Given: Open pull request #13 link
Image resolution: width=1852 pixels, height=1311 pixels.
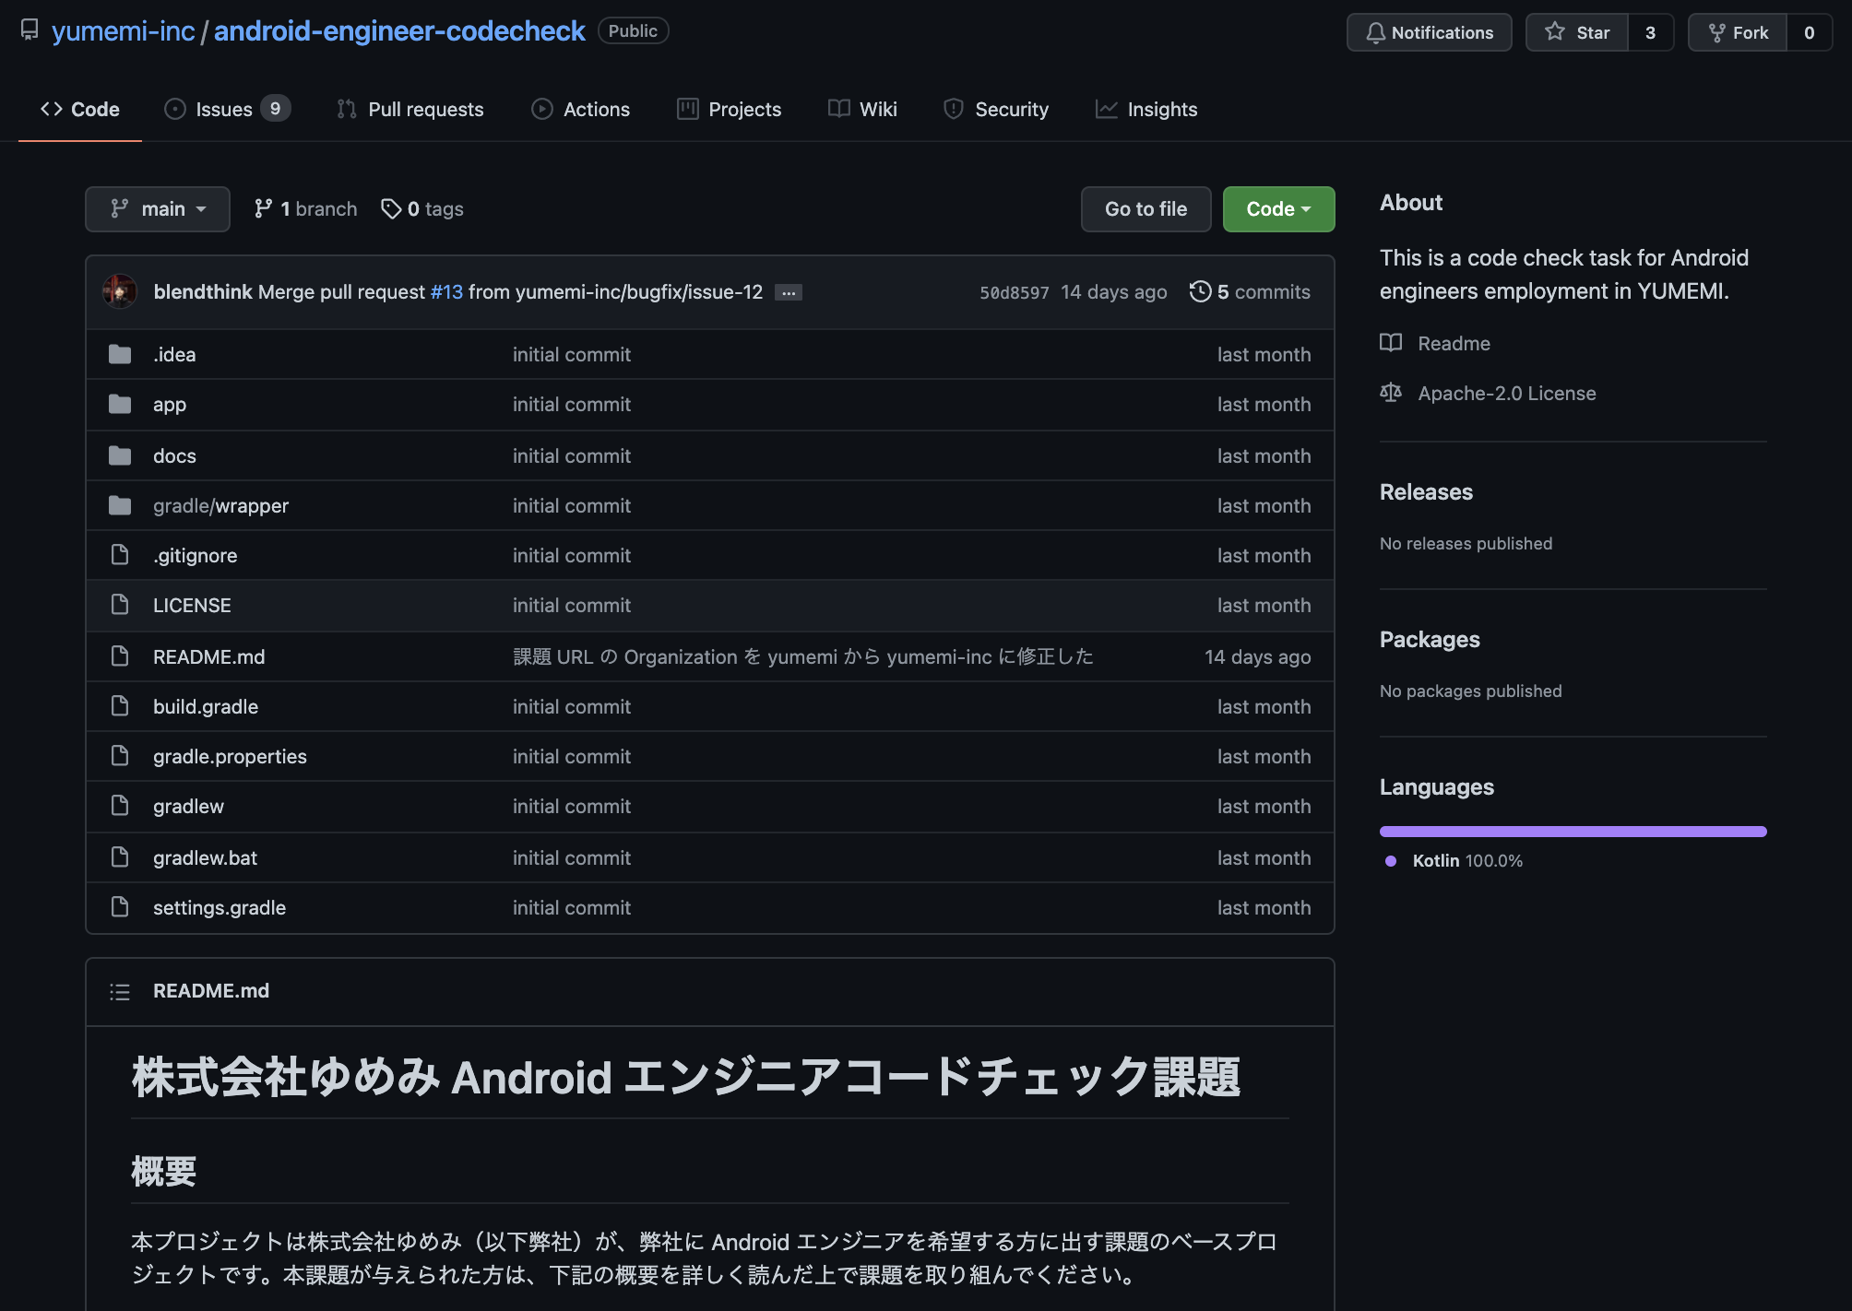Looking at the screenshot, I should pyautogui.click(x=446, y=291).
